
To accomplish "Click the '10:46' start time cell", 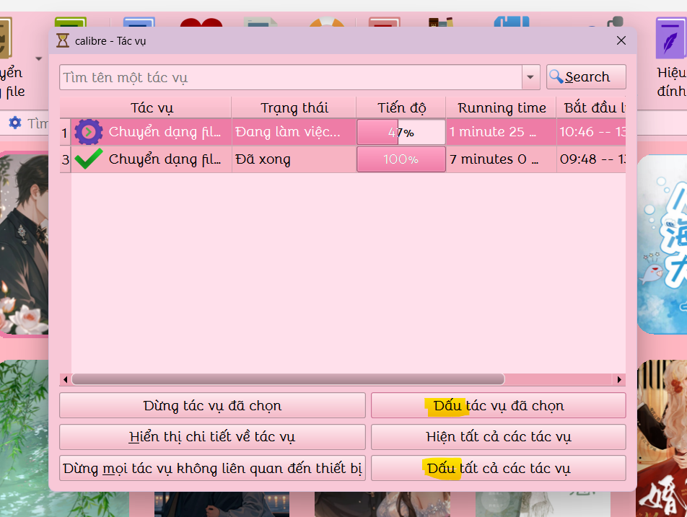I will pos(591,132).
